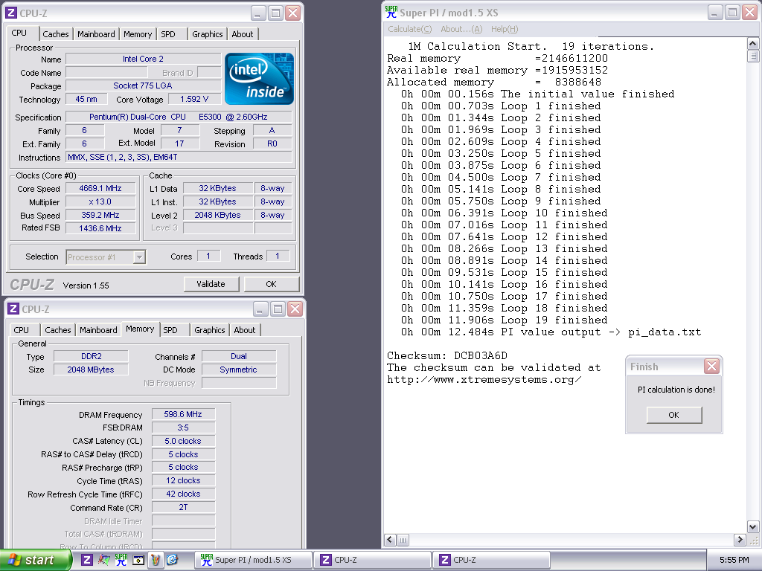Open Help menu in Super PI
The width and height of the screenshot is (762, 571).
(505, 29)
